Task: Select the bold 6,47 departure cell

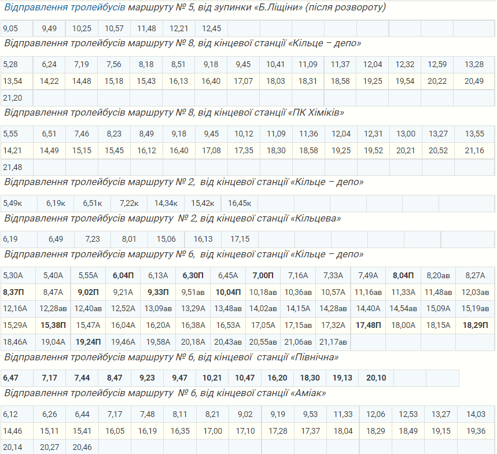Action: pos(10,378)
